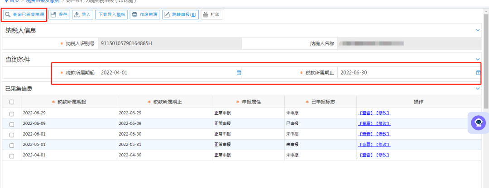This screenshot has width=489, height=188.
Task: Open the calendar picker for 税款所属期止
Action: [478, 73]
